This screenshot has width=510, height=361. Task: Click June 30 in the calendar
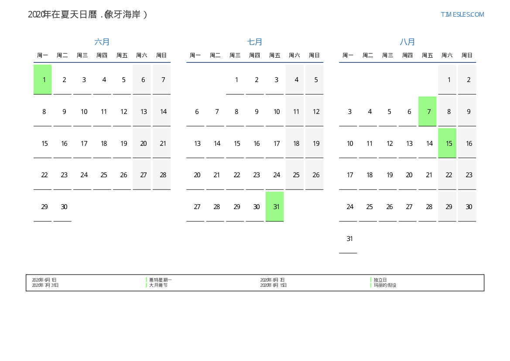(62, 206)
